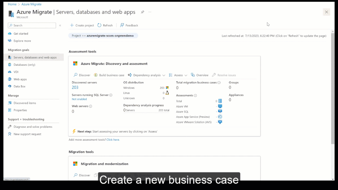The image size is (338, 190).
Task: Click the Total assessments icon
Action: pos(220,101)
